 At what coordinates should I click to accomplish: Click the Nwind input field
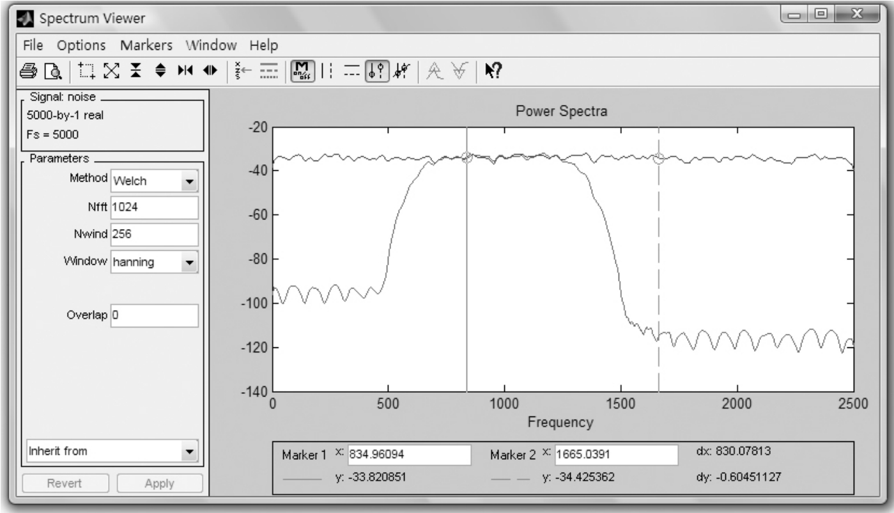[155, 234]
